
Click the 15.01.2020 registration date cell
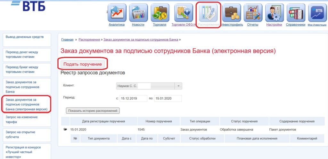click(x=78, y=130)
